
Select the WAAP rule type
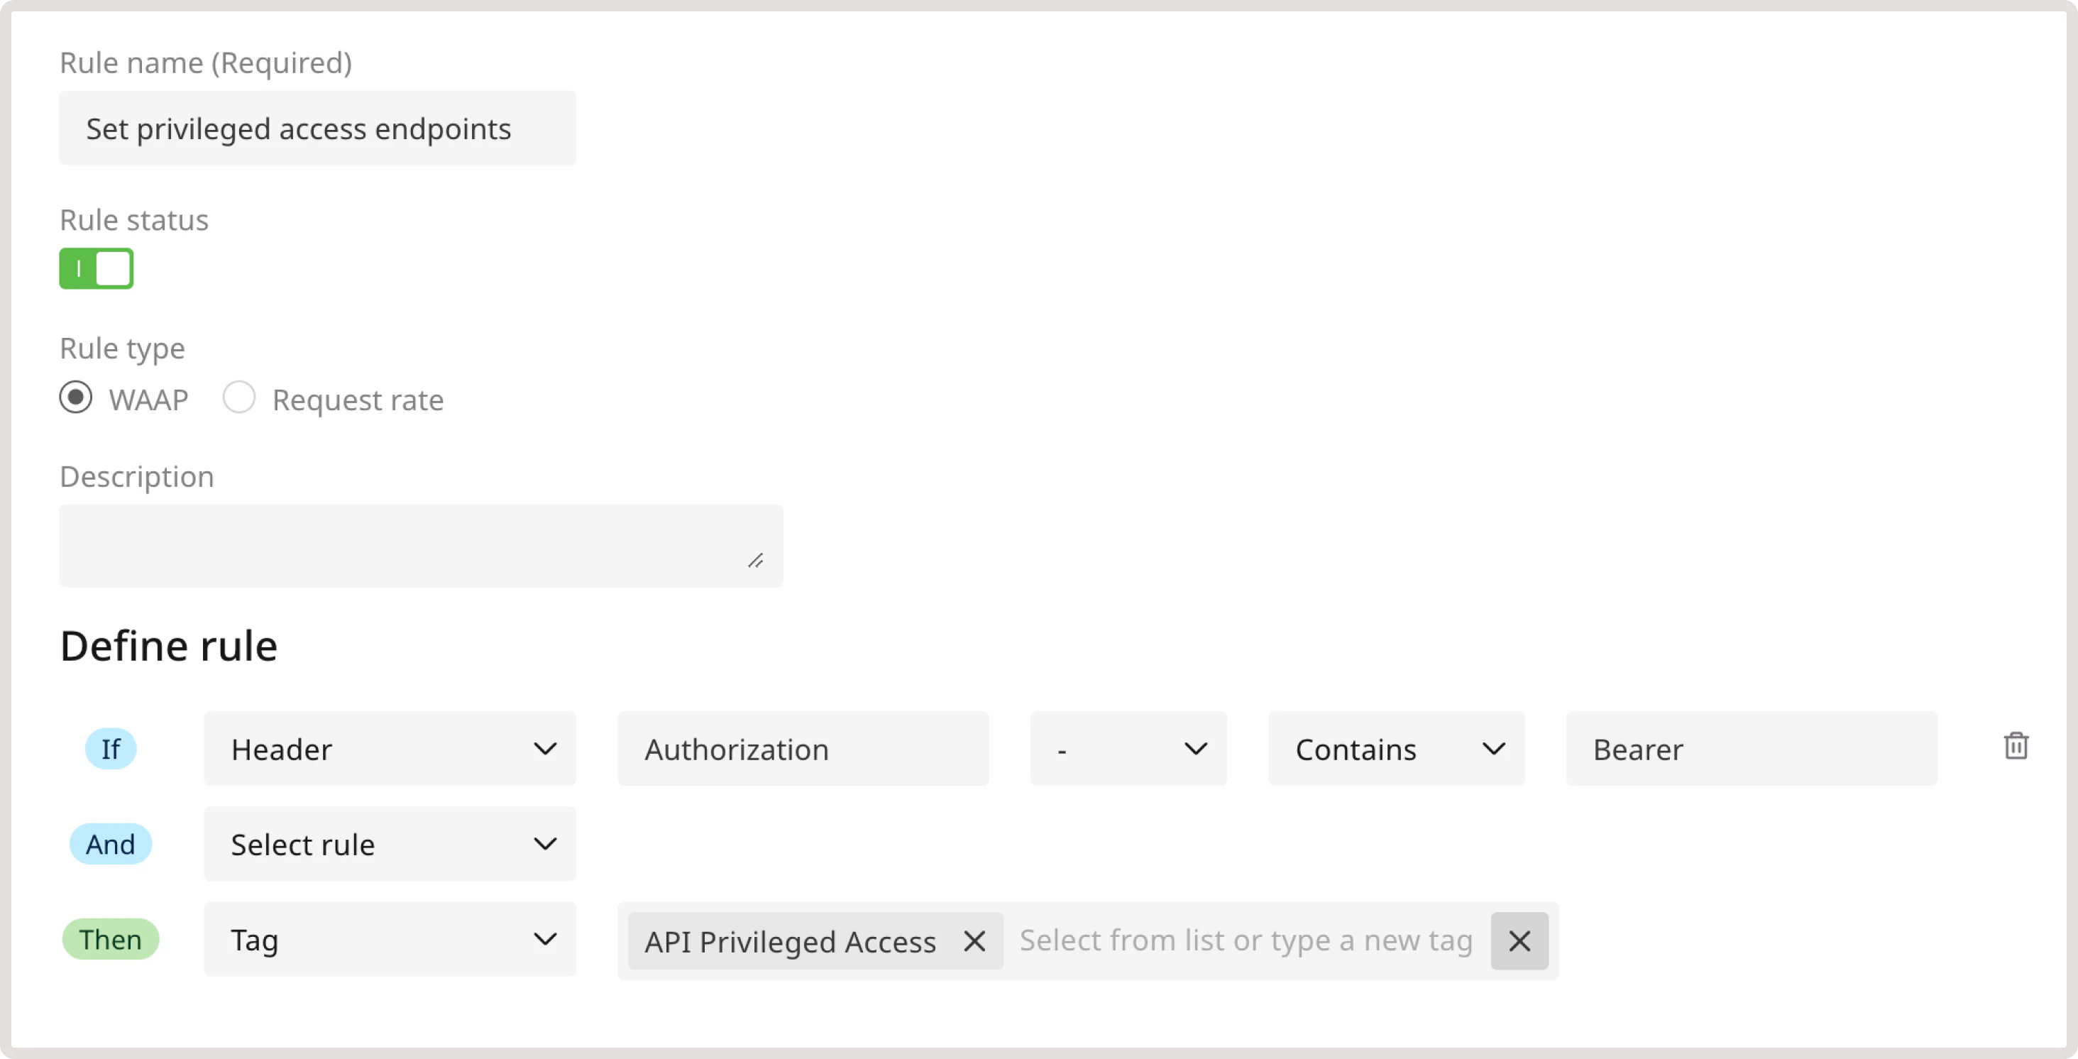75,397
